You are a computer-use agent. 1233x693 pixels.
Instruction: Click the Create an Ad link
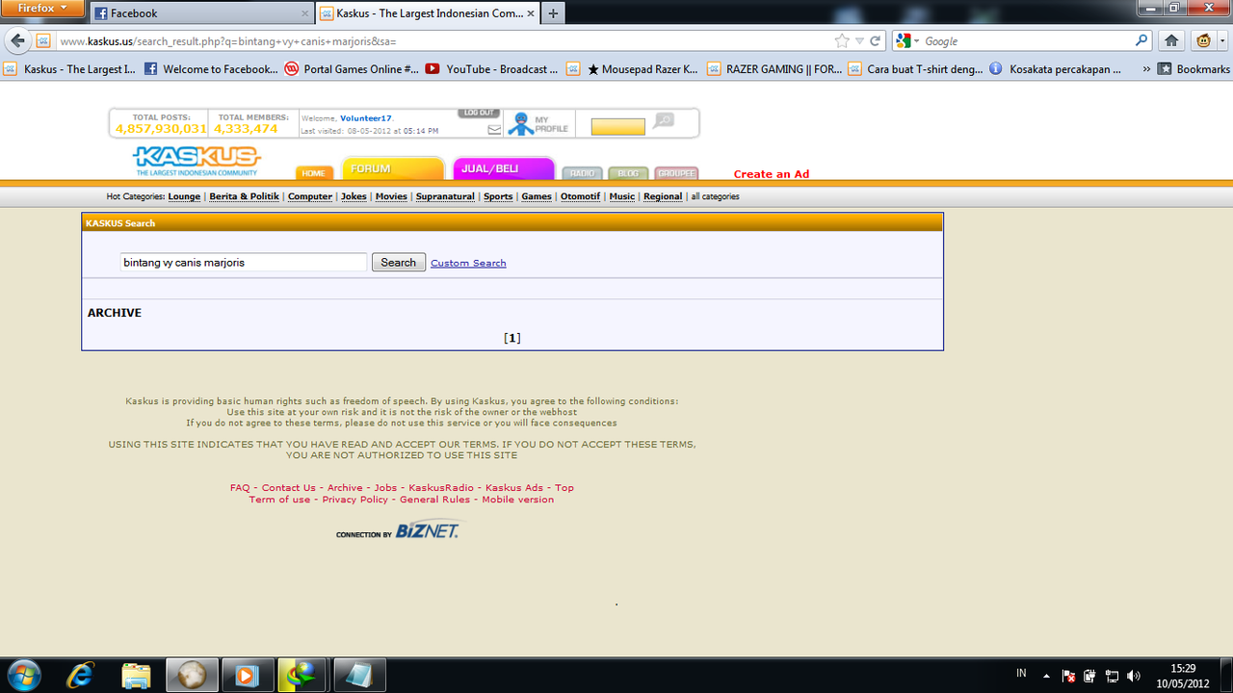[772, 174]
